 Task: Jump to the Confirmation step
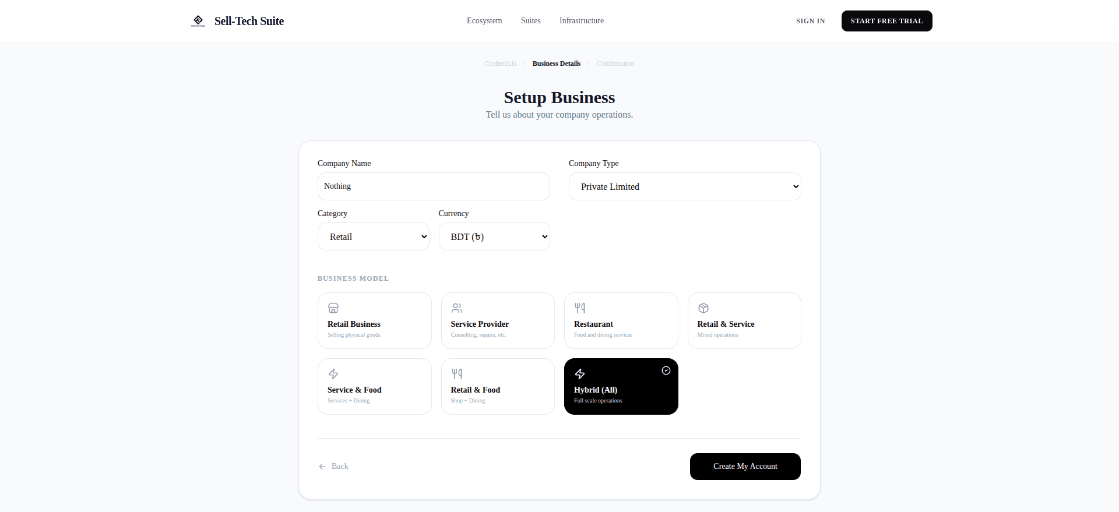(615, 63)
